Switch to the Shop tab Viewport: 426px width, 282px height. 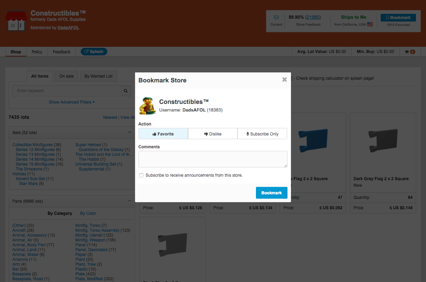click(x=16, y=52)
